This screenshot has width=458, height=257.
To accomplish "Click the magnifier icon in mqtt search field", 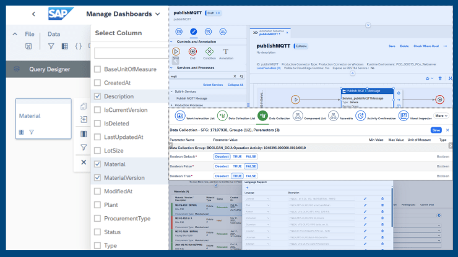I will (241, 77).
